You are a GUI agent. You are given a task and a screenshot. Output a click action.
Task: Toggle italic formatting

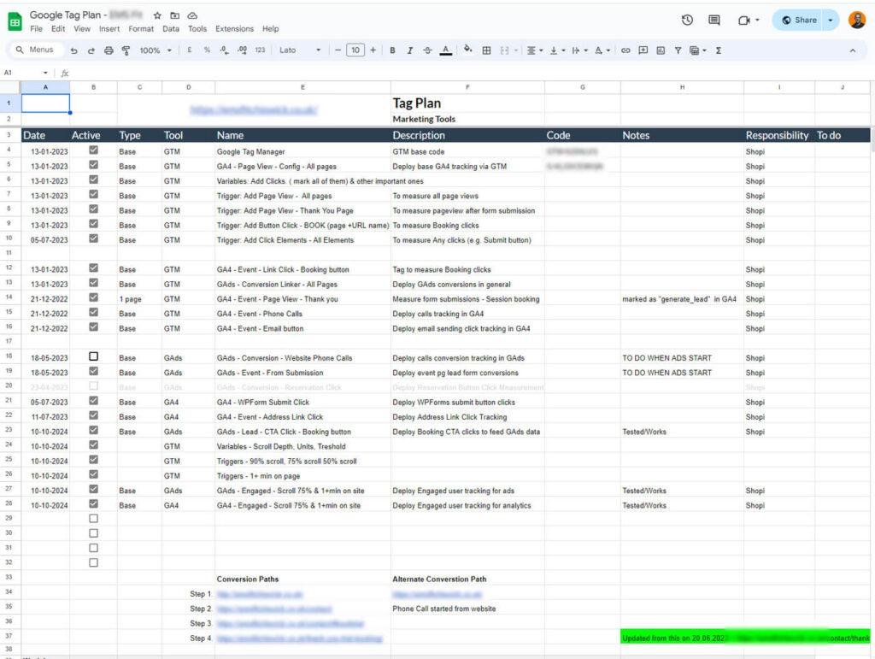pyautogui.click(x=409, y=50)
